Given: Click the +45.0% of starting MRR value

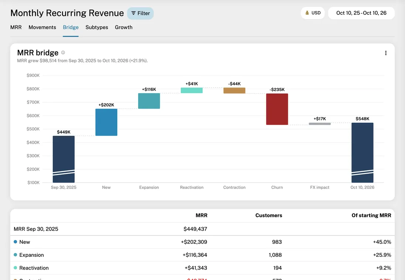Looking at the screenshot, I should click(382, 242).
